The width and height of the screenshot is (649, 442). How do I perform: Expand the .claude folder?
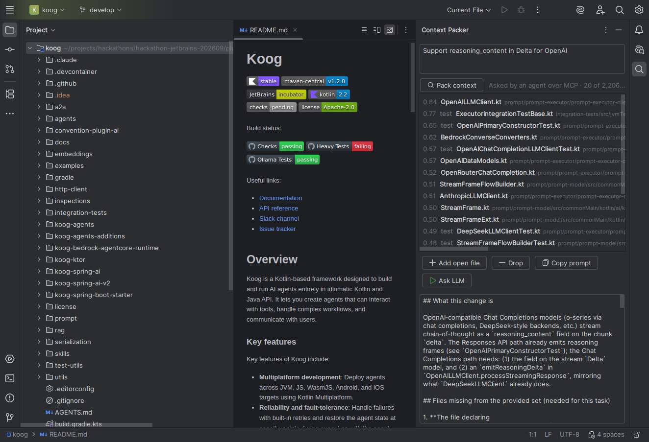click(x=39, y=60)
